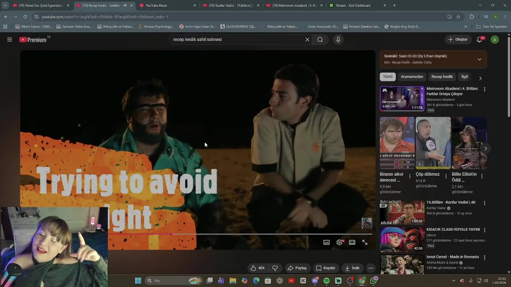Show hidden system tray icons
This screenshot has width=511, height=287.
click(x=454, y=281)
